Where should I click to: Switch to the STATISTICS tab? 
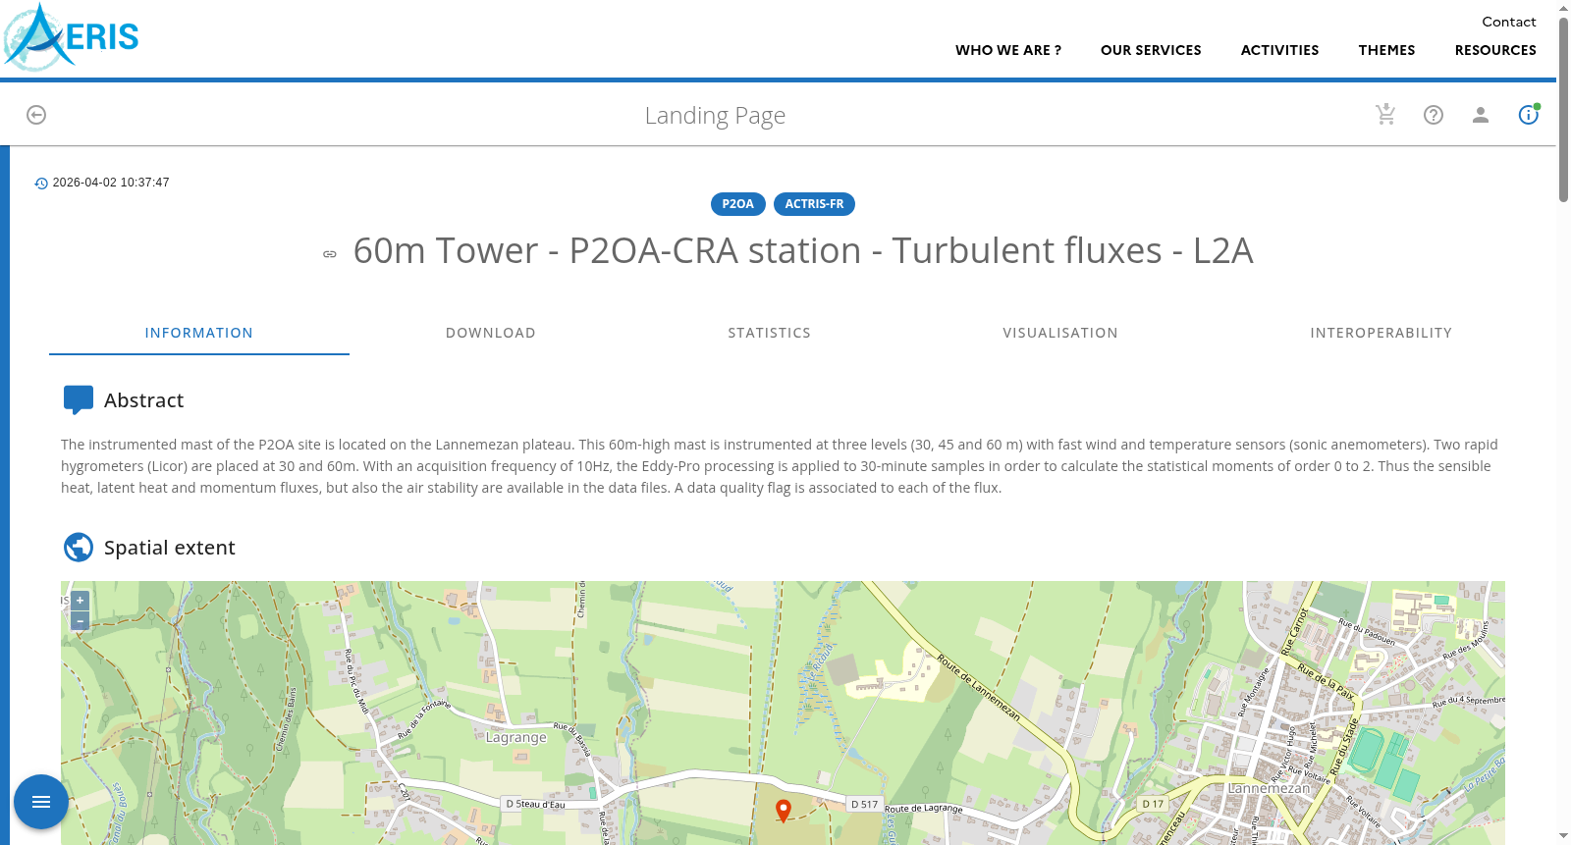(x=770, y=333)
